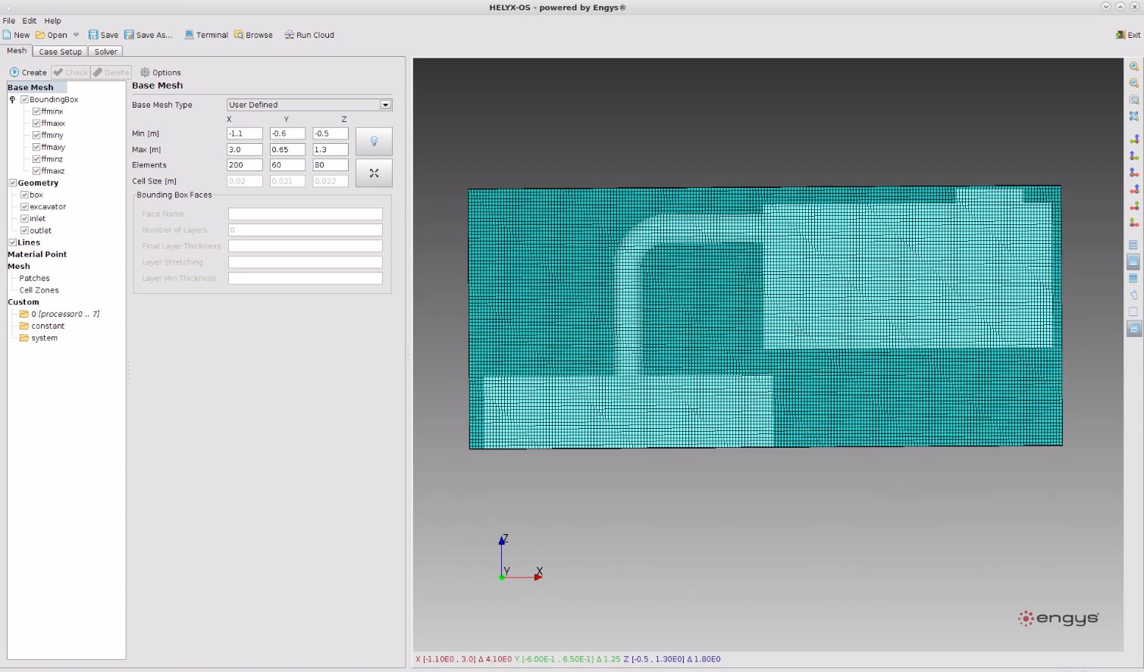This screenshot has width=1144, height=672.
Task: Switch to the Case Setup tab
Action: 60,52
